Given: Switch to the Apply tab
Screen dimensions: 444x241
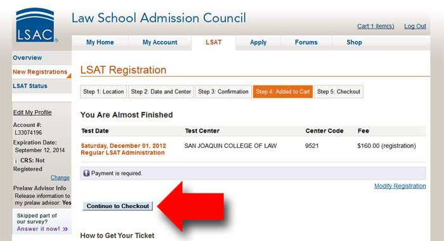Looking at the screenshot, I should click(x=258, y=42).
